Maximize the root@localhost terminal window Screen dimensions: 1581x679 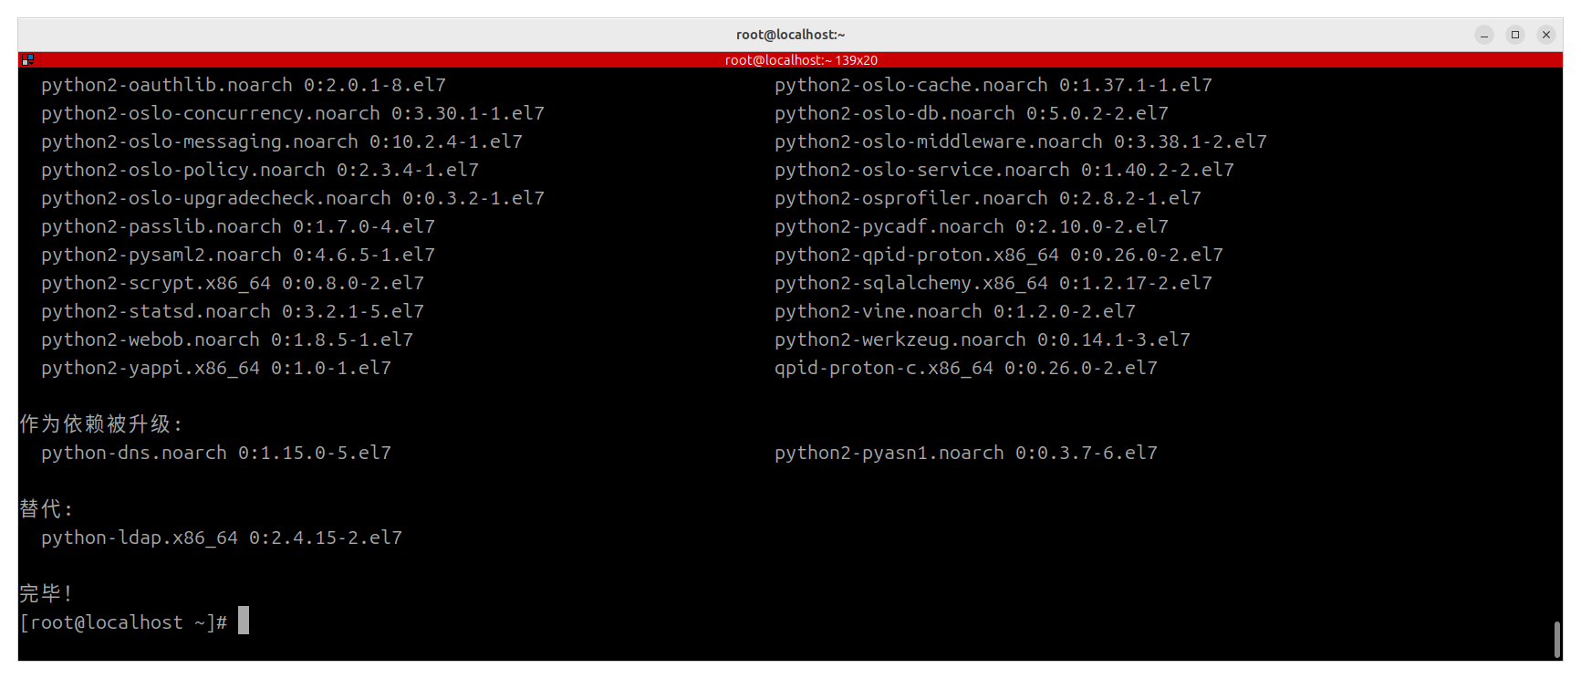pyautogui.click(x=1515, y=35)
